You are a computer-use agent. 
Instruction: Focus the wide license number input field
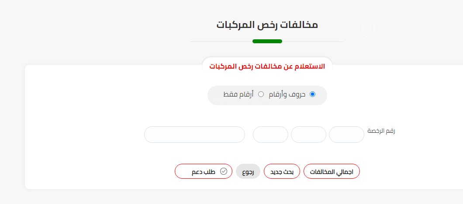[x=194, y=135]
